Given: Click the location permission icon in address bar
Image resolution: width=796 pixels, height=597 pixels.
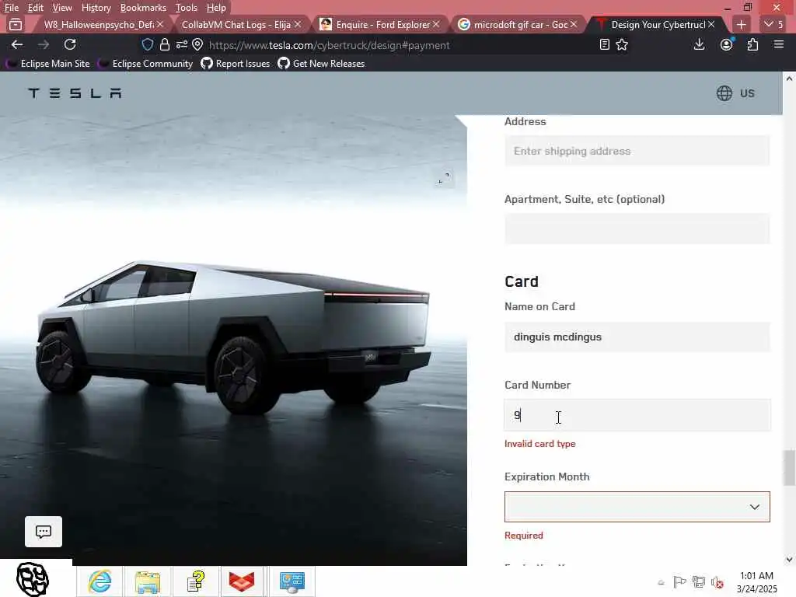Looking at the screenshot, I should 197,44.
